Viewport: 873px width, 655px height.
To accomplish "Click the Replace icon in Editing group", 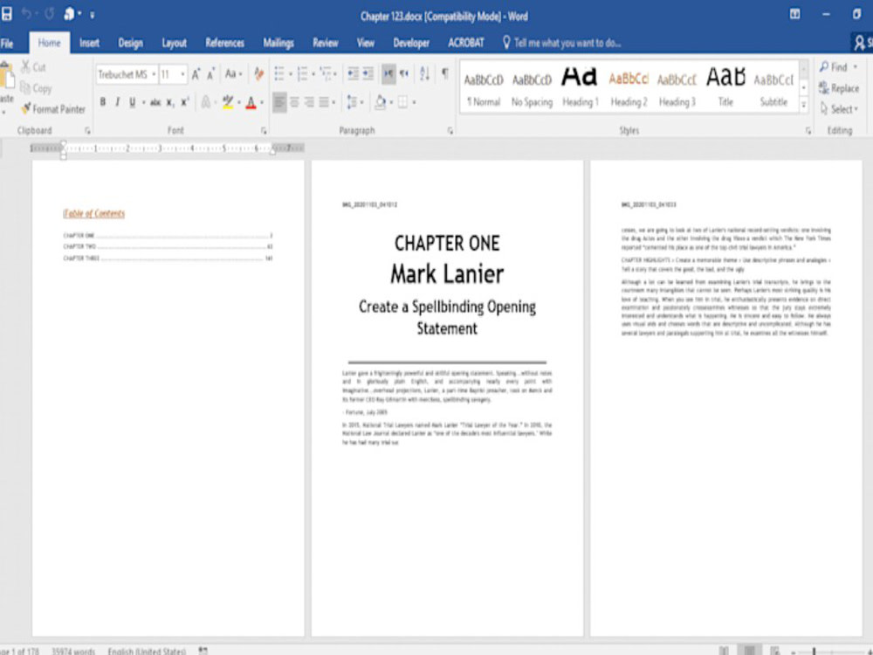I will coord(824,87).
